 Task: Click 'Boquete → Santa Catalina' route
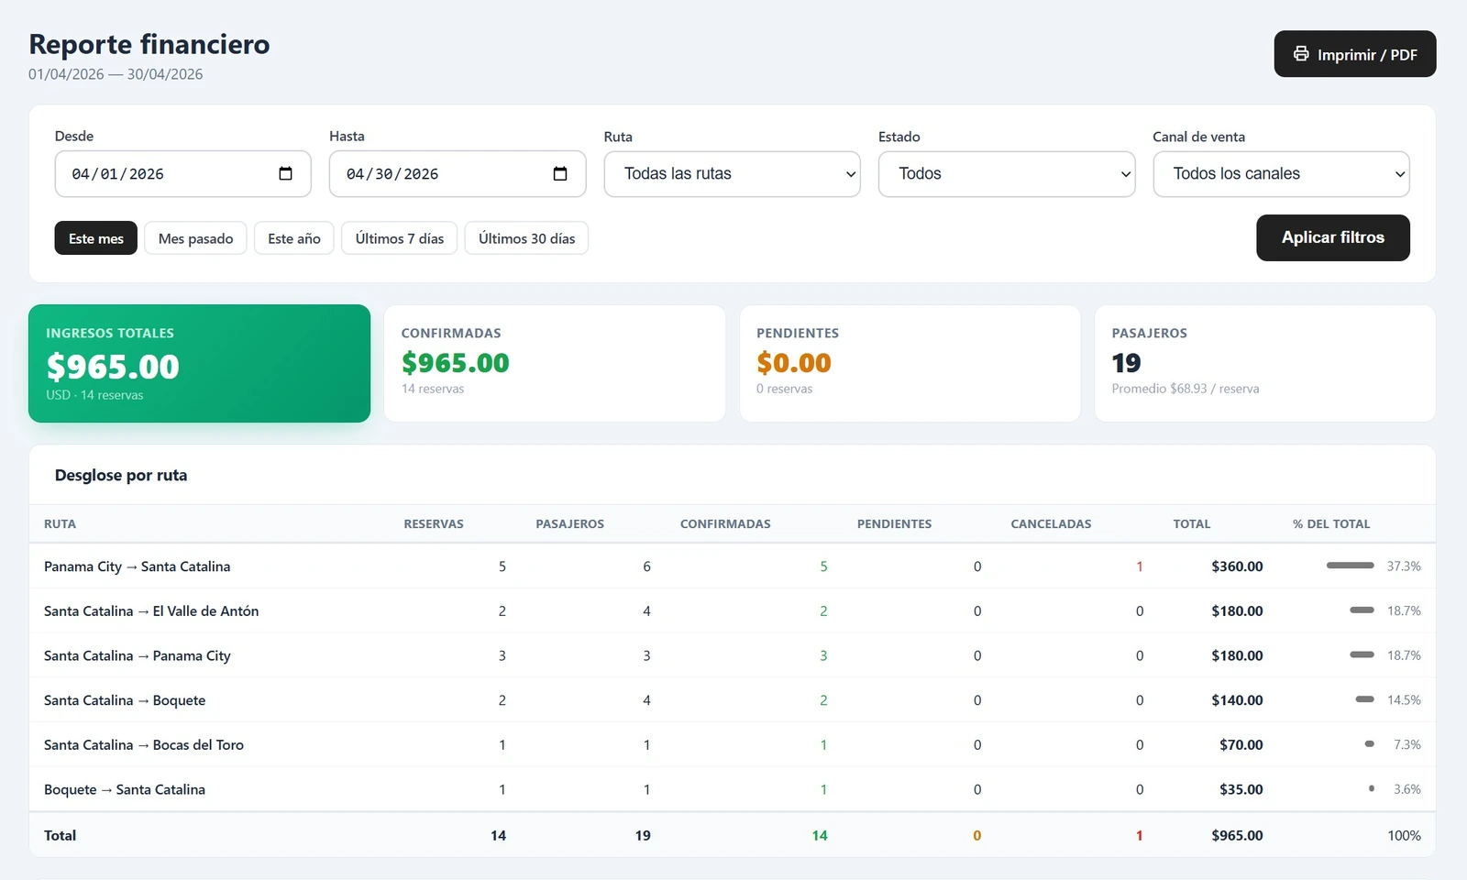pos(125,790)
